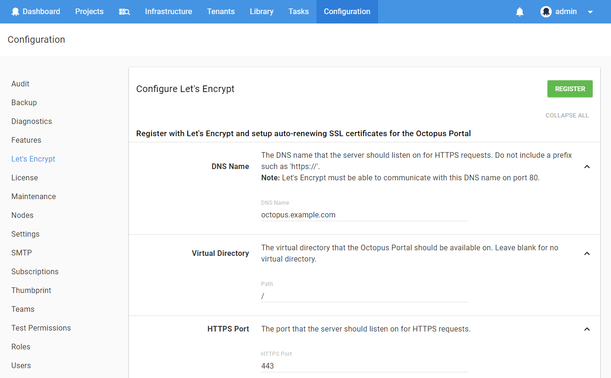Click the green Register button
The image size is (611, 378).
coord(570,89)
